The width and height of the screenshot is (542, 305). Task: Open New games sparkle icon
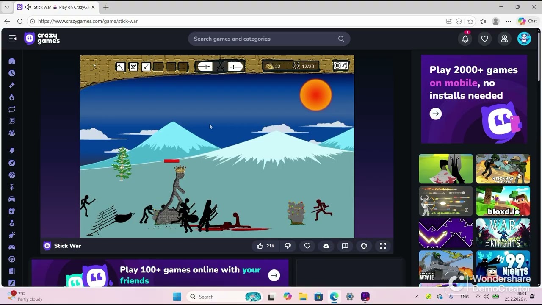tap(12, 85)
